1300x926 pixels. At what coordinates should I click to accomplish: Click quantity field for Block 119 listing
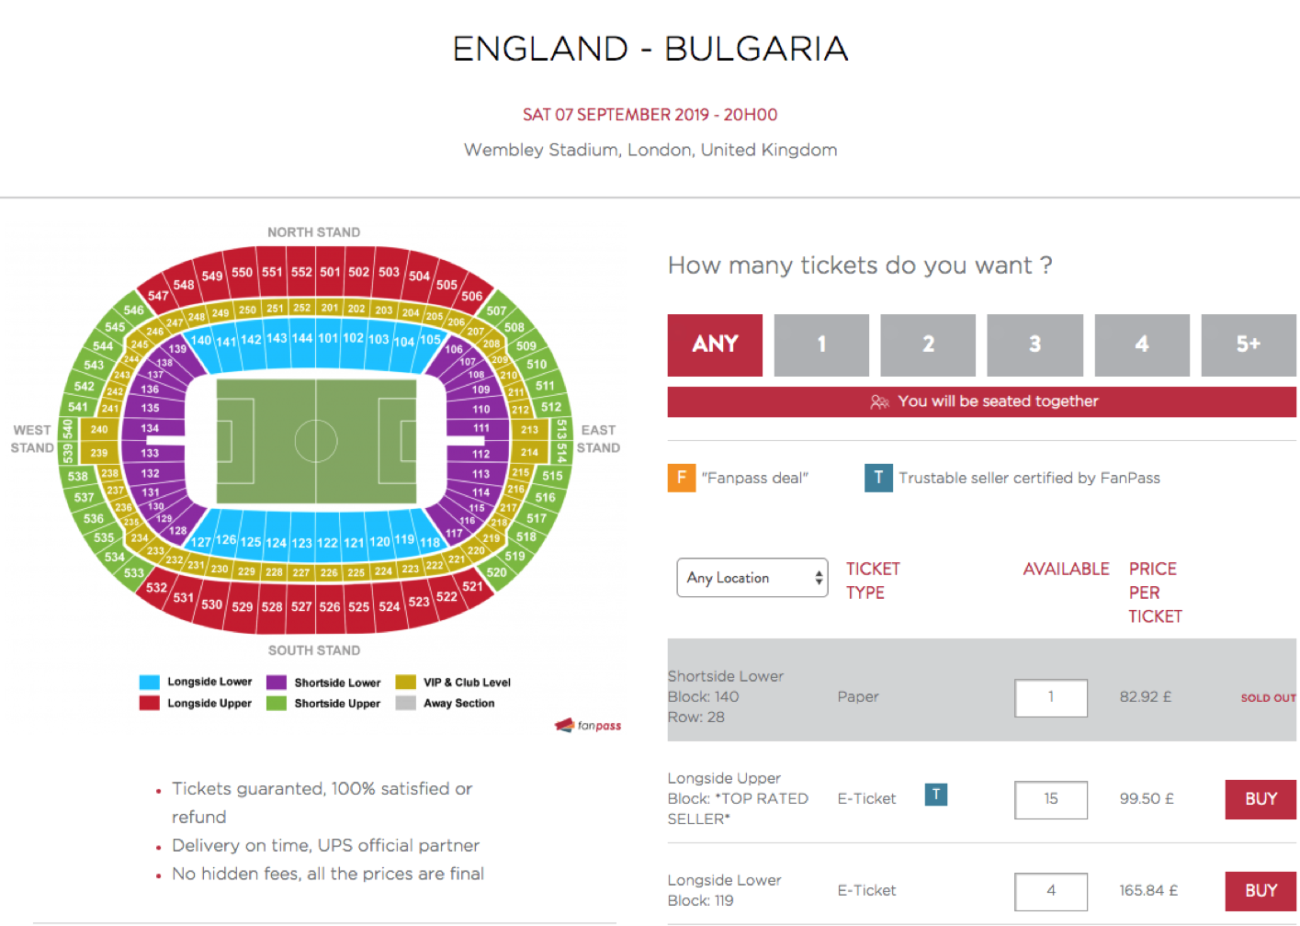1051,891
